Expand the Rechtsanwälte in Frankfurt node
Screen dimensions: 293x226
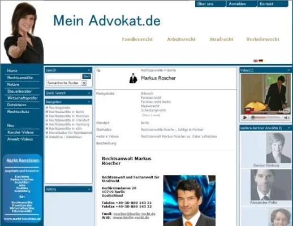pos(47,120)
